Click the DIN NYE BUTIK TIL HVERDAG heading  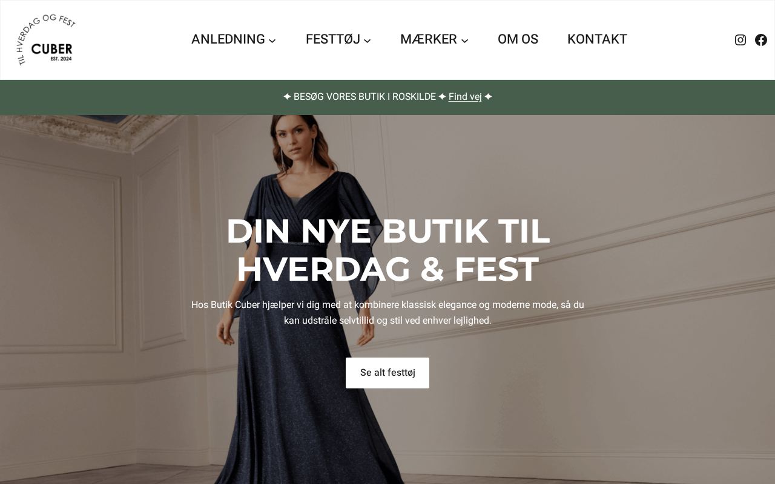387,250
